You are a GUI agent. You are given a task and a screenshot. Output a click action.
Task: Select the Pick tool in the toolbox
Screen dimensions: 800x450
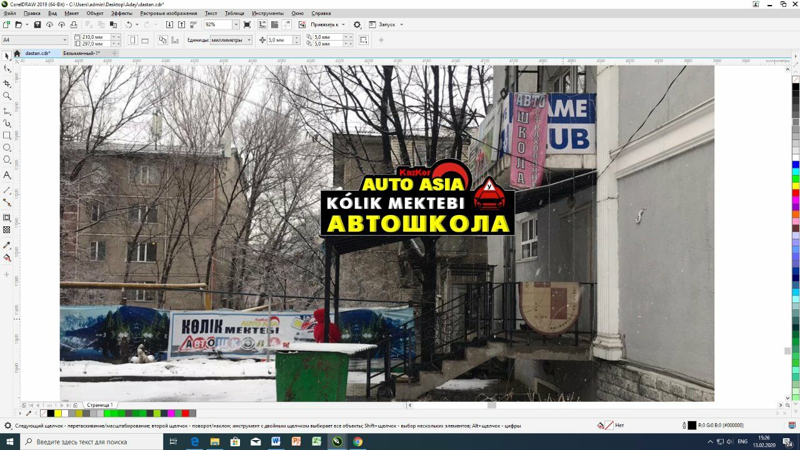pyautogui.click(x=7, y=56)
